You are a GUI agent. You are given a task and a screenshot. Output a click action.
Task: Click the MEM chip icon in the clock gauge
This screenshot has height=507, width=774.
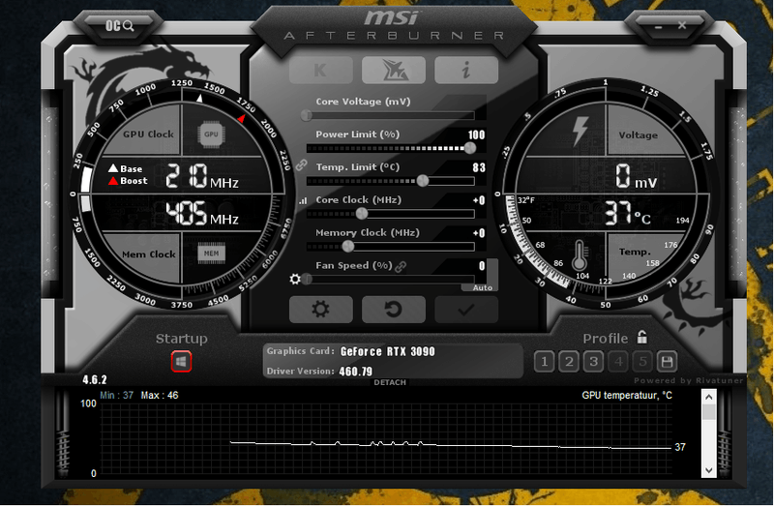tap(211, 253)
